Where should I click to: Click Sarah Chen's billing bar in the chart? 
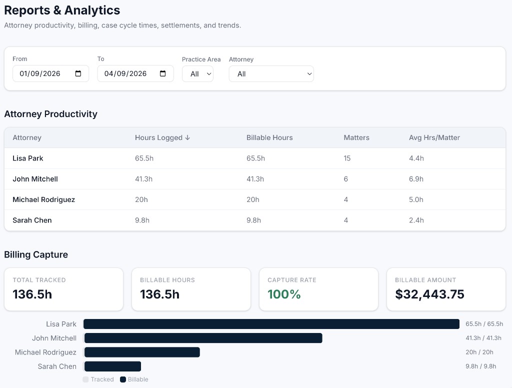click(x=112, y=366)
